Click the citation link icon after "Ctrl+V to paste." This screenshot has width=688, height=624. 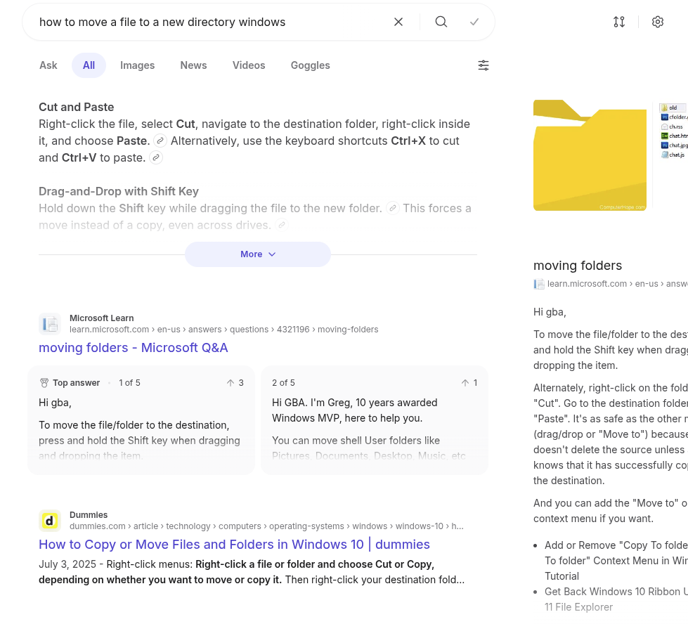click(x=156, y=157)
